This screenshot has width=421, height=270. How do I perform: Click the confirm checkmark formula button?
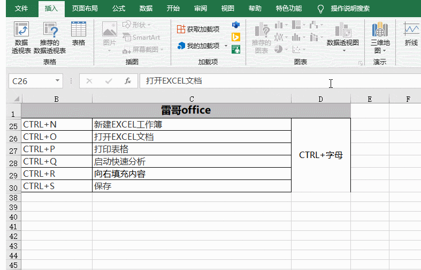pos(109,81)
